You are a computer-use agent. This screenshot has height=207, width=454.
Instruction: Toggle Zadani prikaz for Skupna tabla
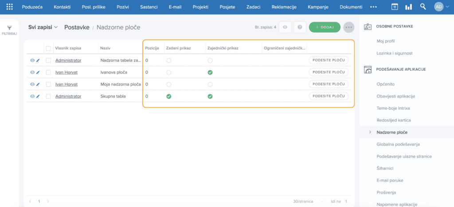[169, 96]
